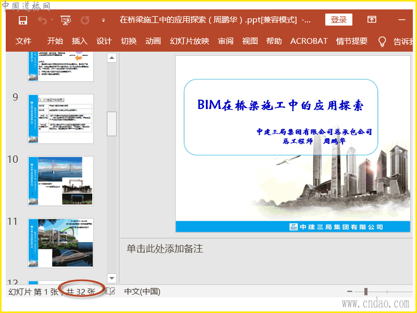Open the 文件 menu
Screen dimensions: 417x313
click(x=23, y=41)
